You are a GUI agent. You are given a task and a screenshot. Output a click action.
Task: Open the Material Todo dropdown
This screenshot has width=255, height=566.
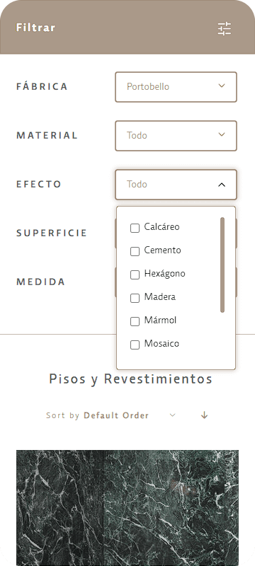click(176, 136)
